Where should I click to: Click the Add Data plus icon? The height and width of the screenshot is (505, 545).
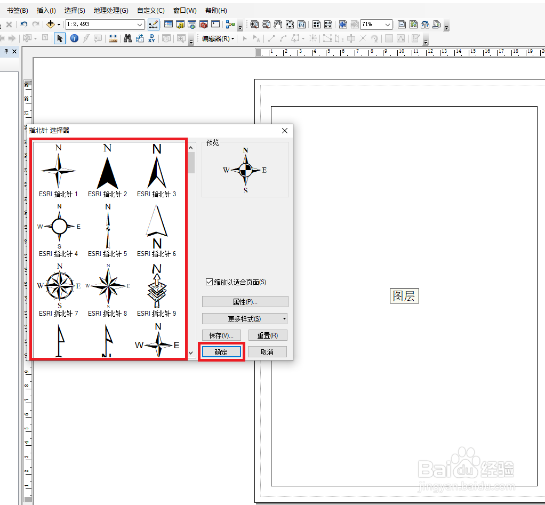51,25
